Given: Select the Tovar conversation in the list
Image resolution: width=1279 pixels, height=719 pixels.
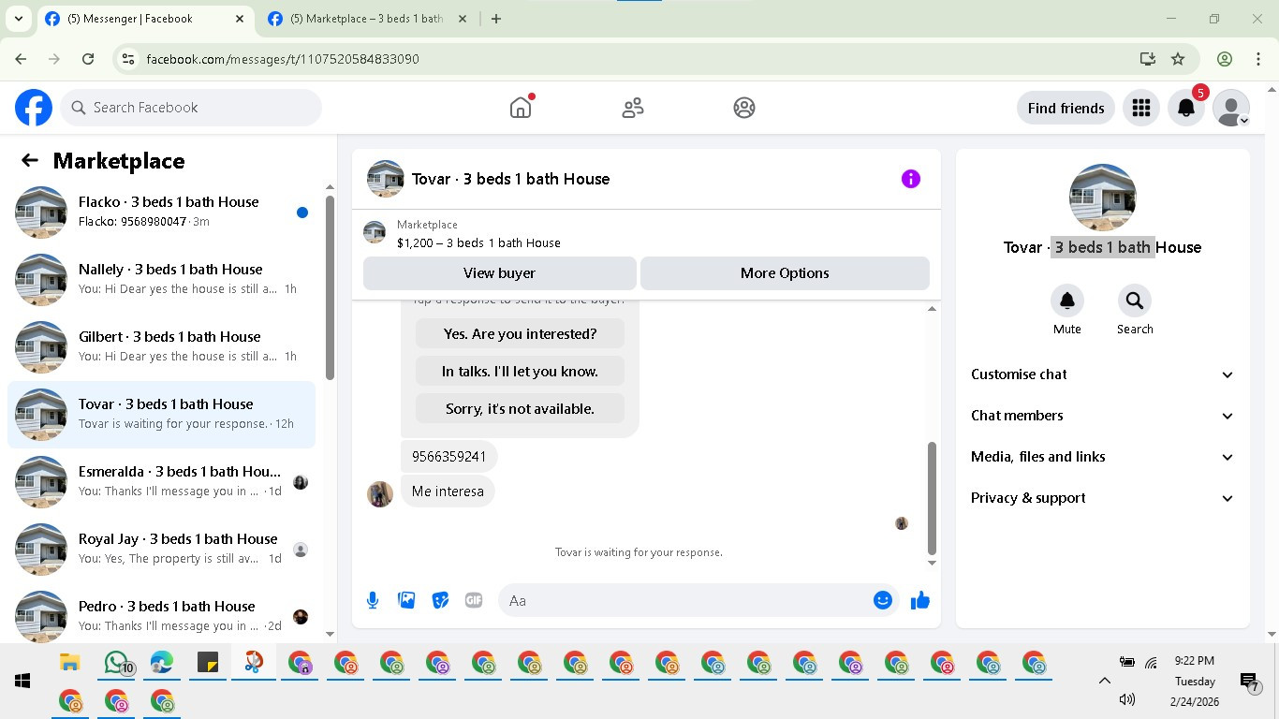Looking at the screenshot, I should [x=161, y=415].
